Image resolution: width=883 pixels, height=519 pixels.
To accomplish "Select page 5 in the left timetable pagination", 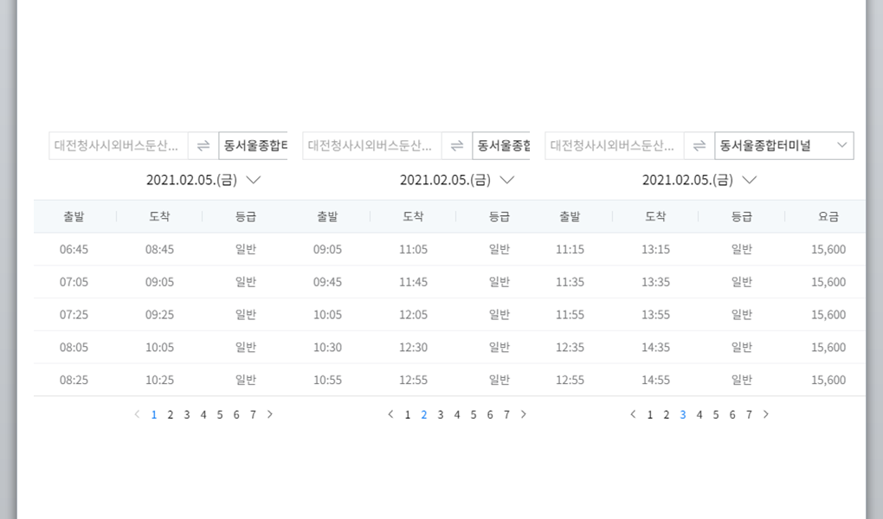I will 220,415.
